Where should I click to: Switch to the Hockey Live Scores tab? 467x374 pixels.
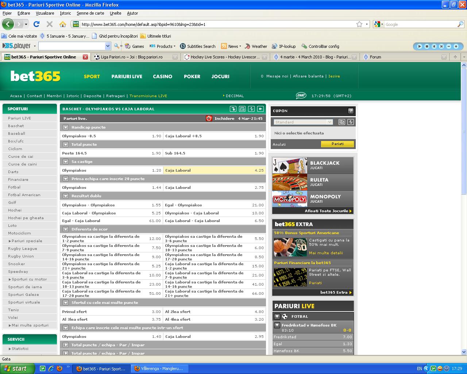coord(225,57)
